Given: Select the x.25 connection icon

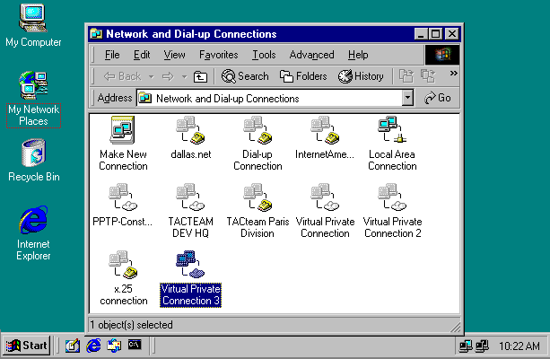Looking at the screenshot, I should pos(123,265).
